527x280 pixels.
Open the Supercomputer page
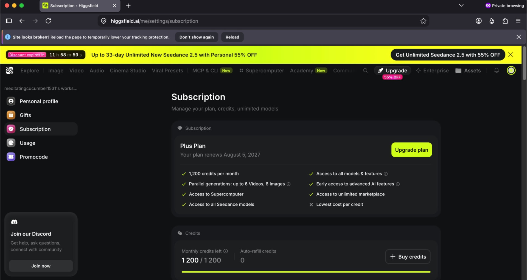[x=262, y=70]
